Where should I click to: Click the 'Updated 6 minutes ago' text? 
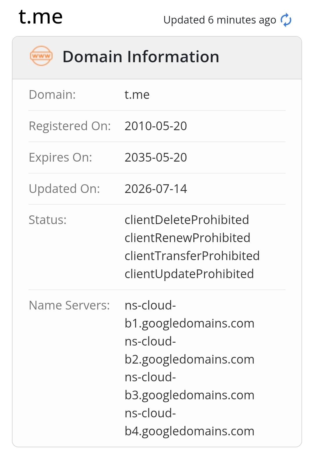220,20
